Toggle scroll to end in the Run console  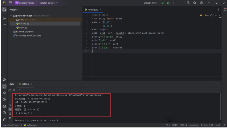pos(11,109)
